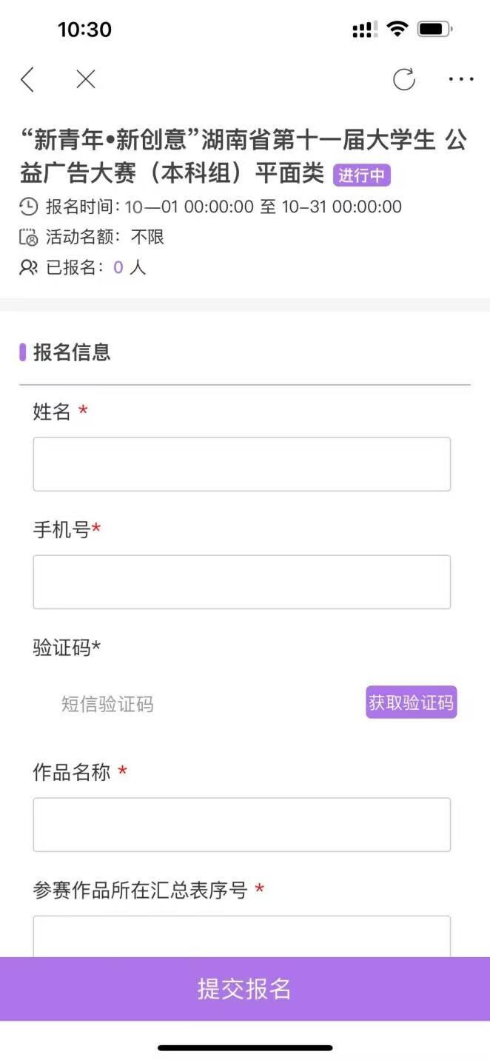Reload the page with the refresh icon
The image size is (490, 1060).
click(404, 79)
